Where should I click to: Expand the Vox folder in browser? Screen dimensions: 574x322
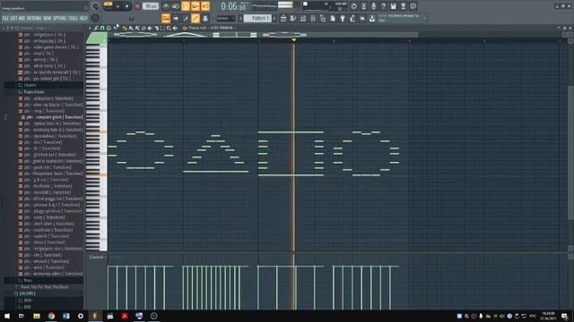pos(28,280)
